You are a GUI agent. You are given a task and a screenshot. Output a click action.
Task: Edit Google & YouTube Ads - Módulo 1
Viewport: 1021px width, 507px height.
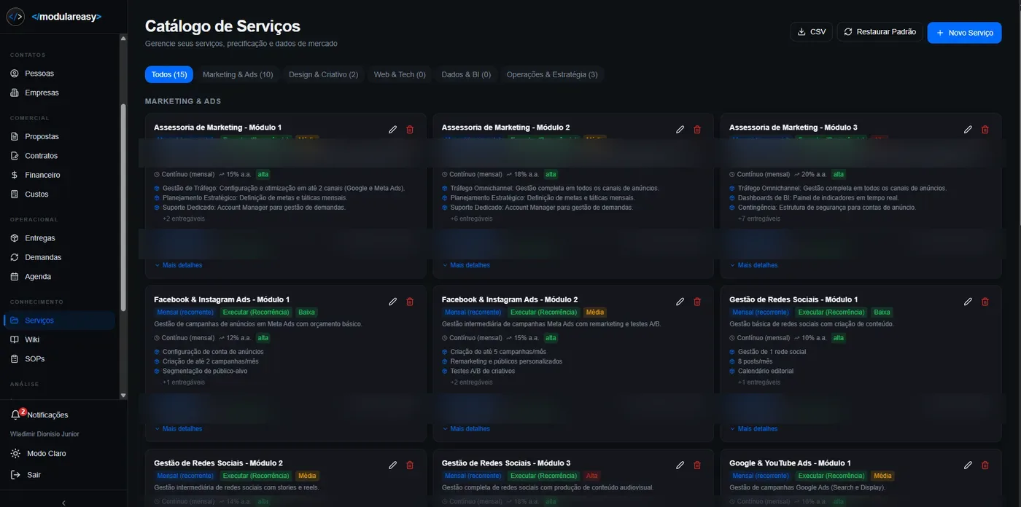(x=968, y=465)
